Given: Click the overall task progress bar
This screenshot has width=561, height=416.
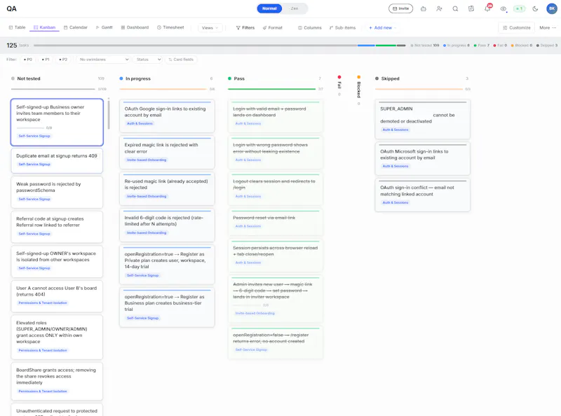Looking at the screenshot, I should tap(219, 46).
